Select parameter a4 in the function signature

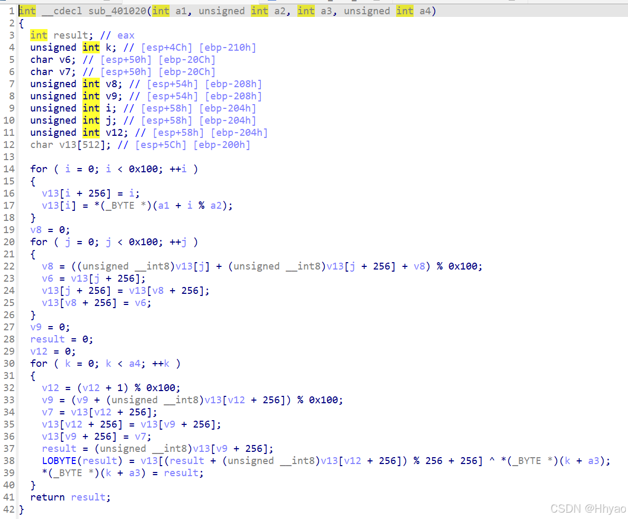pos(425,11)
